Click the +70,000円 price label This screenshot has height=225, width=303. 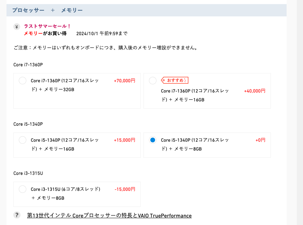coord(124,81)
